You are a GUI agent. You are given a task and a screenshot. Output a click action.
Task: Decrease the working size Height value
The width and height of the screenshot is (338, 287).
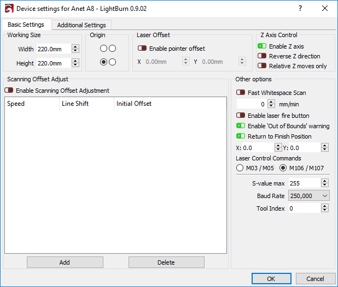[x=75, y=65]
